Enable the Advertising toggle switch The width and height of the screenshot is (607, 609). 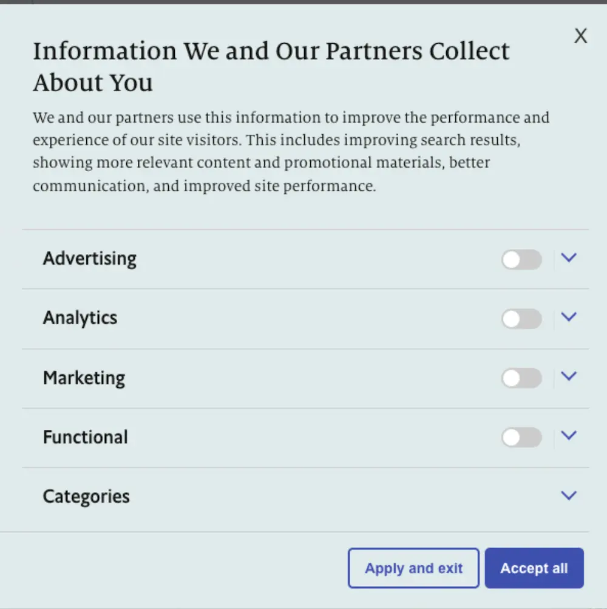[x=521, y=260]
